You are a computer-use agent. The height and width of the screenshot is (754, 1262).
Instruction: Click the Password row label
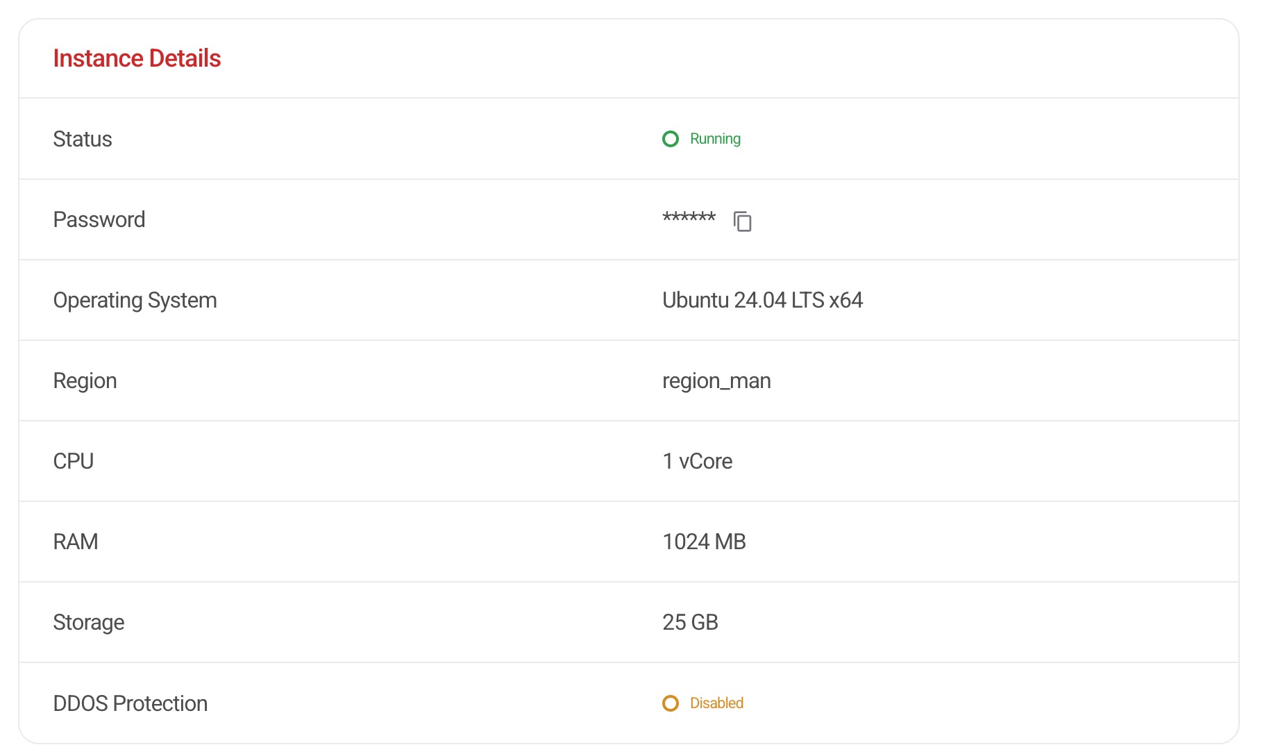(x=99, y=219)
